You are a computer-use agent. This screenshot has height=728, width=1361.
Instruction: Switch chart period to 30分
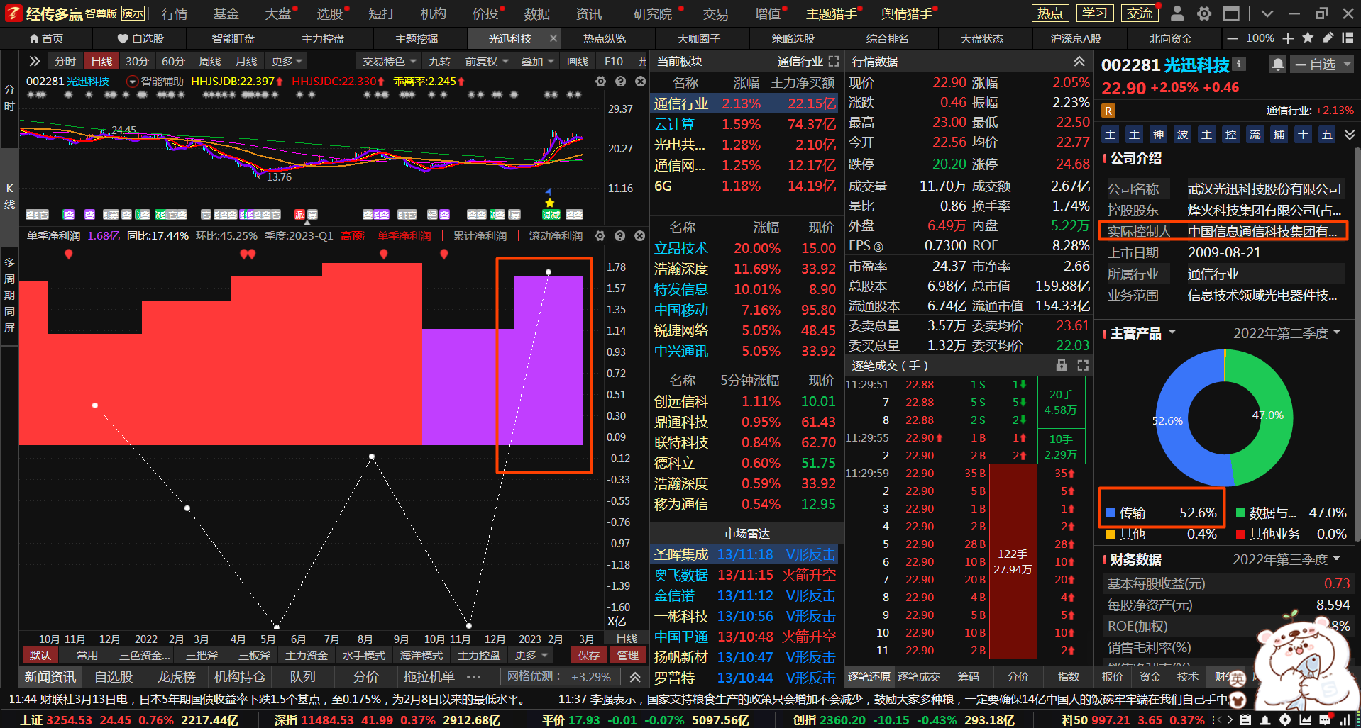[x=137, y=62]
